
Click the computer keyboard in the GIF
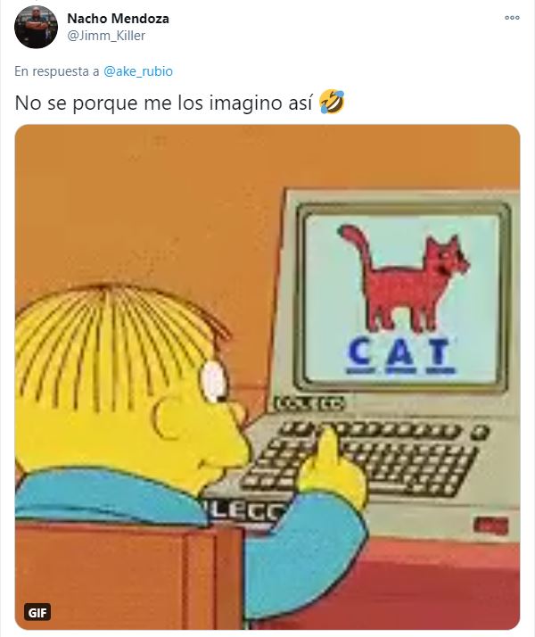[361, 459]
